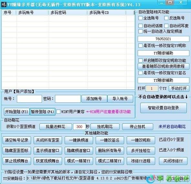Click 模式一精简YY button
Viewport: 191px width, 184px height.
pyautogui.click(x=79, y=161)
